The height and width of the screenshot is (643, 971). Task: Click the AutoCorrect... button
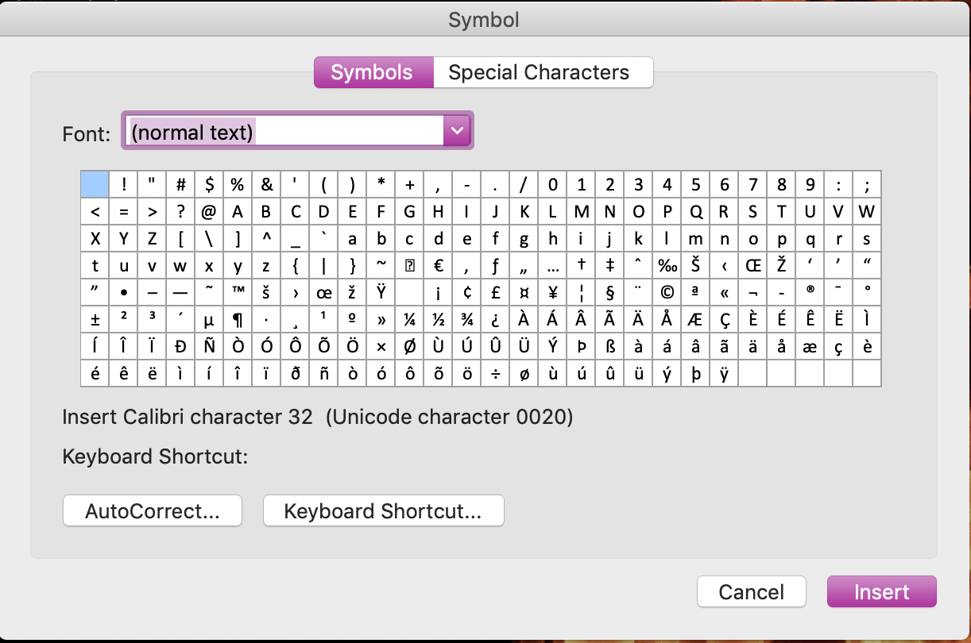click(x=152, y=511)
